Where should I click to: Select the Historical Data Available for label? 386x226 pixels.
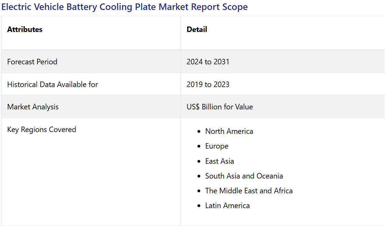coord(52,85)
